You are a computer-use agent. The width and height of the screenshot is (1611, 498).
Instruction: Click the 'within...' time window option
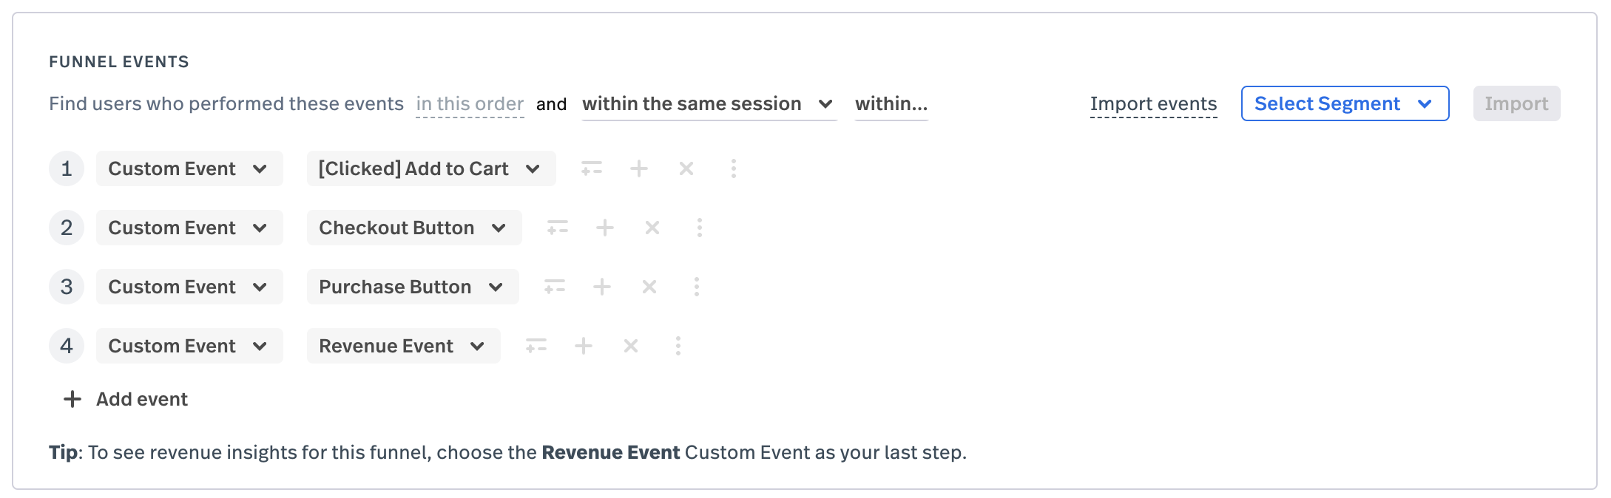coord(891,103)
